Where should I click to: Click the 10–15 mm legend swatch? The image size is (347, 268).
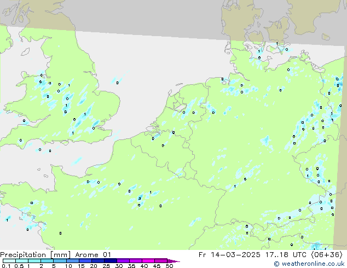point(72,261)
